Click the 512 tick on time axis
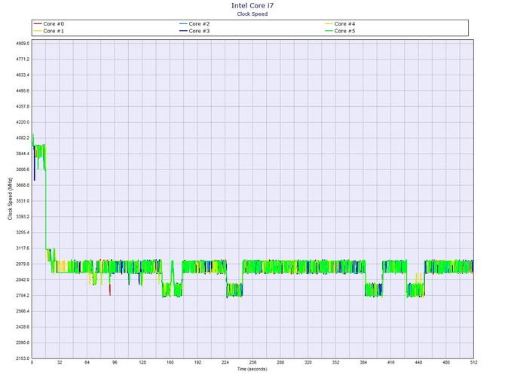505x378 pixels. pyautogui.click(x=473, y=362)
